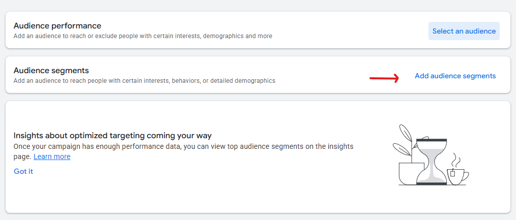The image size is (516, 220).
Task: Click the Audience segments description text
Action: click(144, 81)
